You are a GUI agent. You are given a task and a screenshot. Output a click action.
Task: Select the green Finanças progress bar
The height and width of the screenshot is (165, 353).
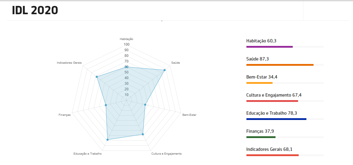coord(261,137)
